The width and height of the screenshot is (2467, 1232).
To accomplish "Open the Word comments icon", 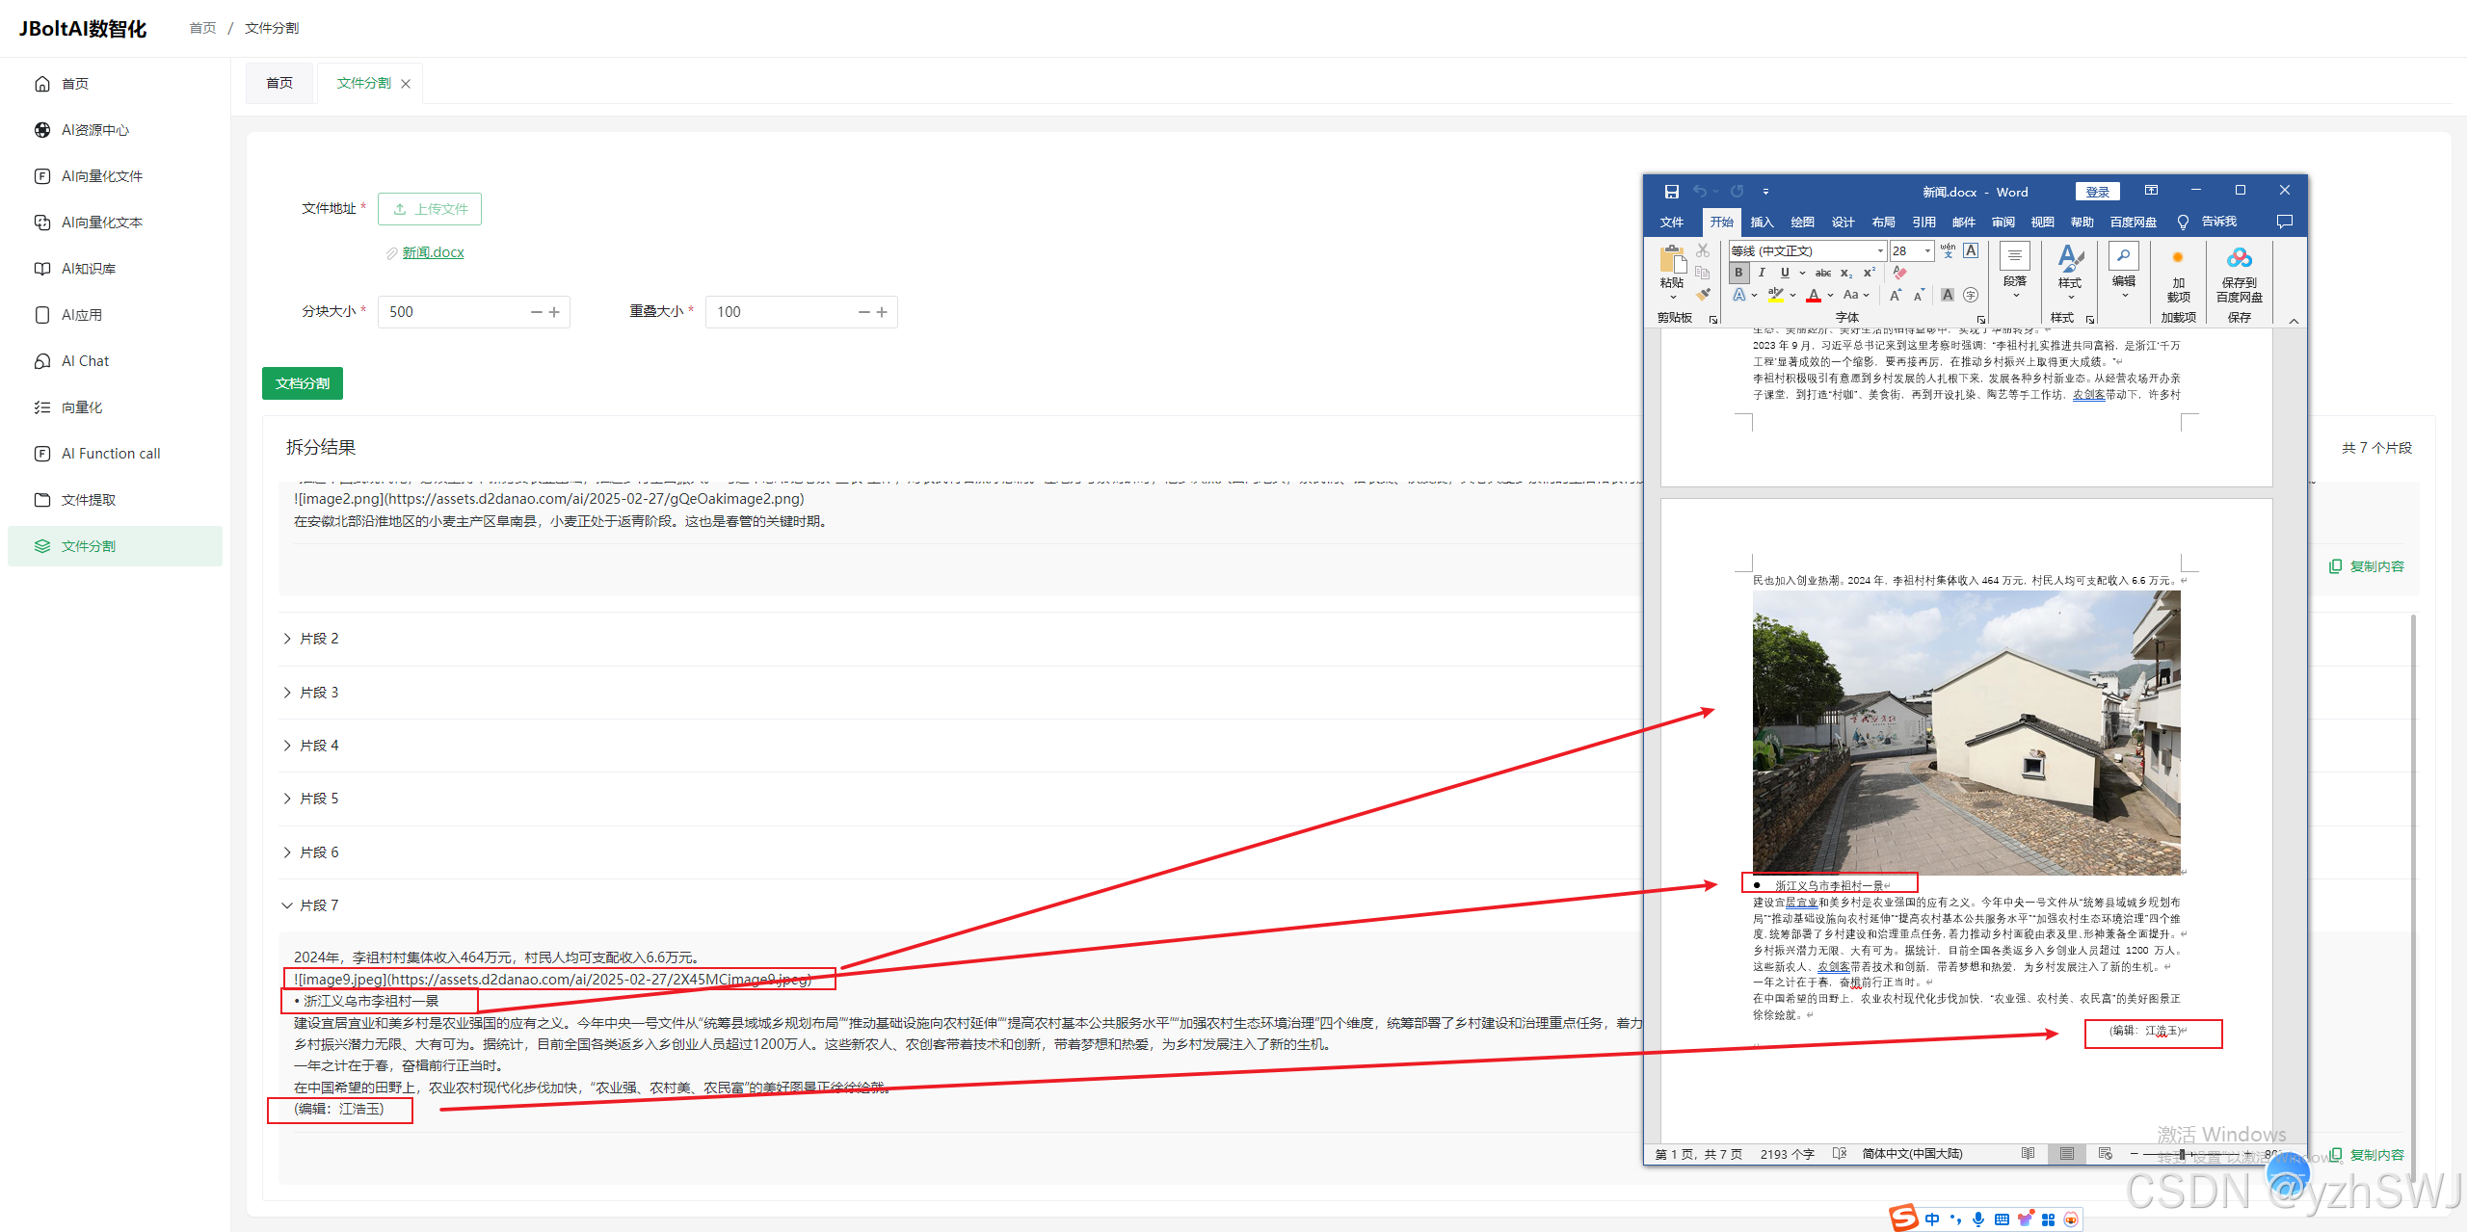I will tap(2284, 222).
